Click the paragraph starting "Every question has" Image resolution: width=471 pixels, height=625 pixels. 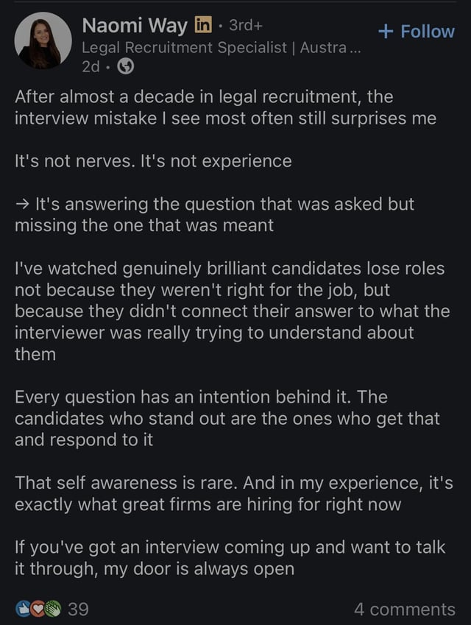227,419
